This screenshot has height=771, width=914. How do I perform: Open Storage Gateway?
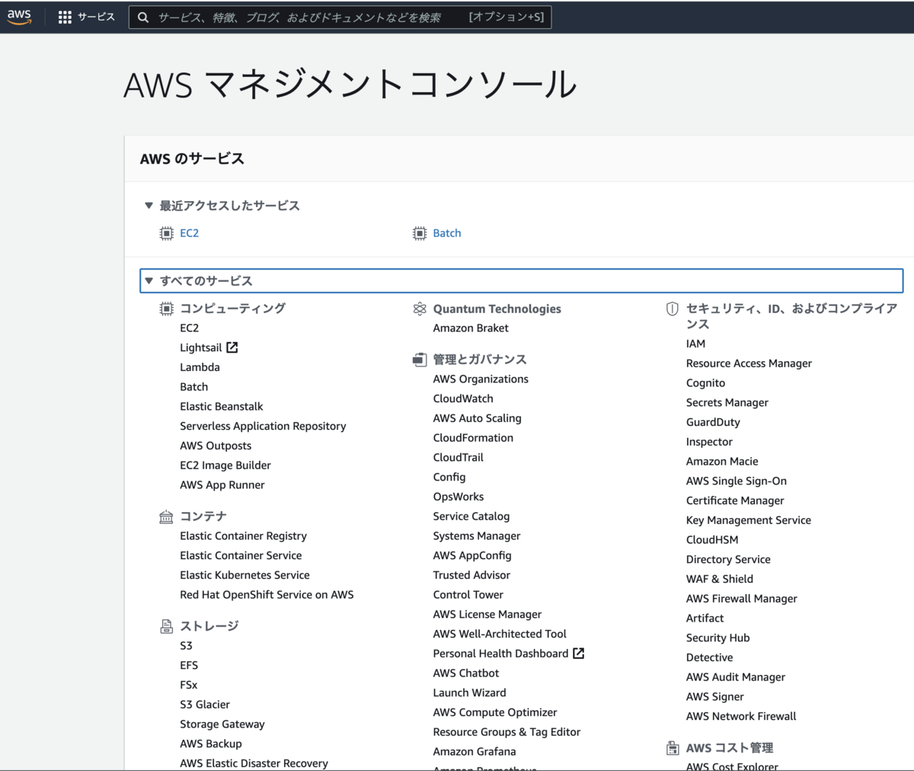(222, 725)
